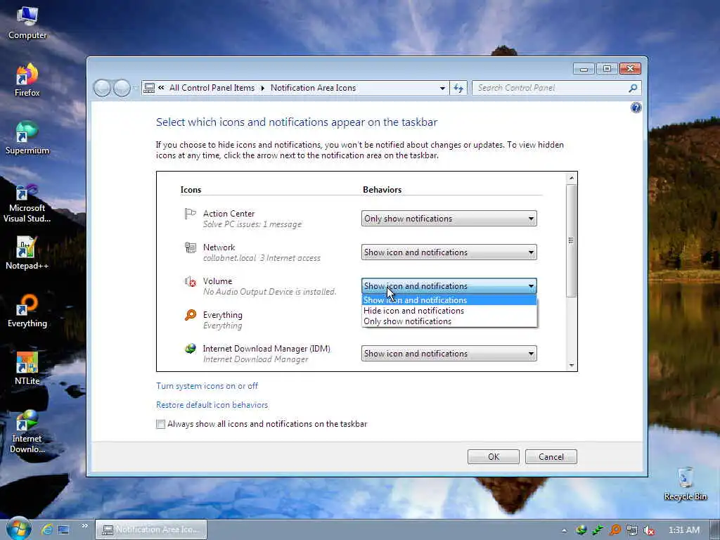Open the Windows Start orb
This screenshot has width=720, height=540.
(18, 529)
